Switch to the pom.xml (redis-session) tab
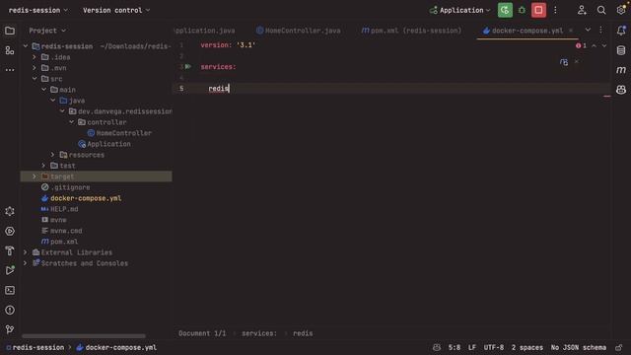 tap(412, 31)
